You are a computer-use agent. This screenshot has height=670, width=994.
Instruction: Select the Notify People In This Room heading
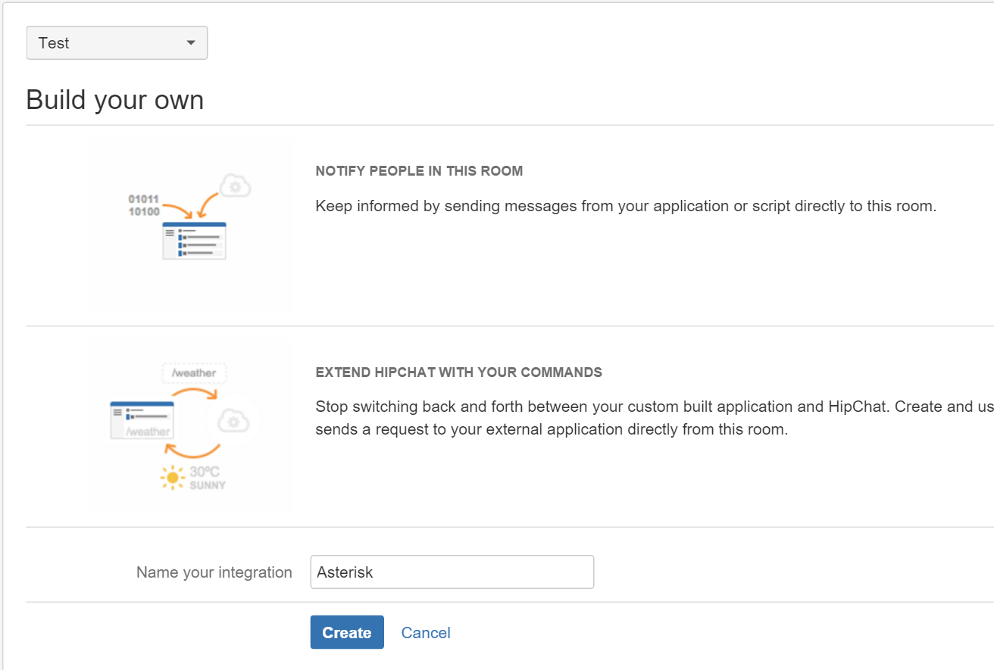(419, 171)
